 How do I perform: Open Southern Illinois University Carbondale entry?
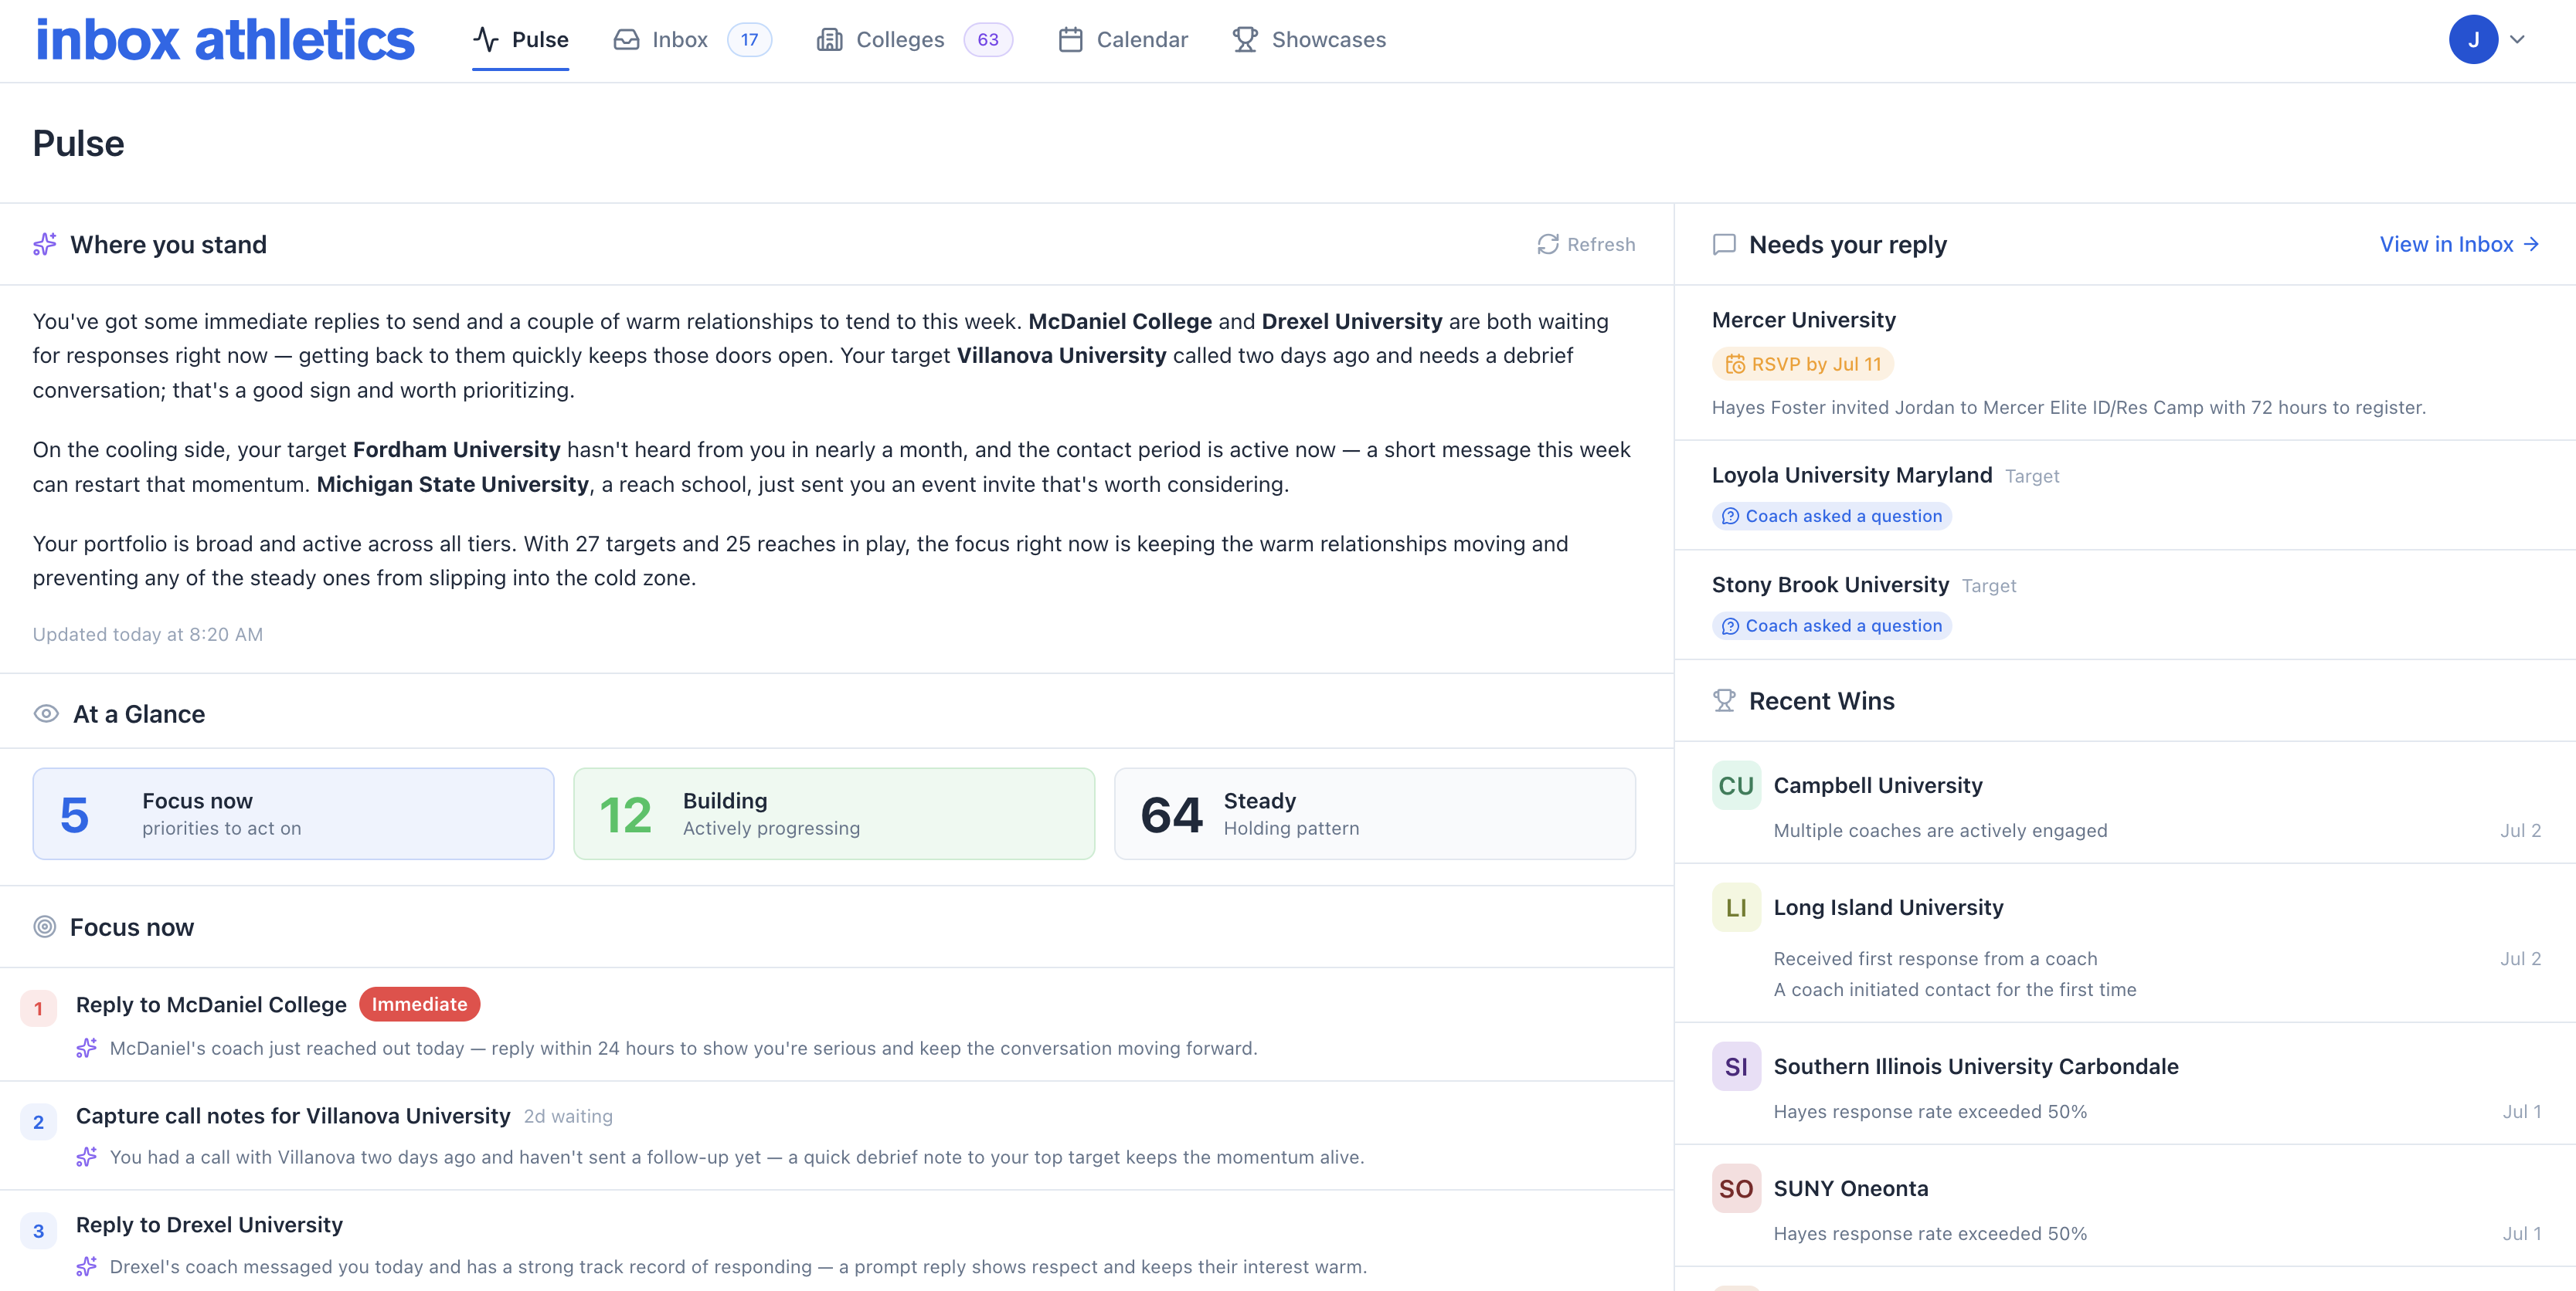(2125, 1083)
